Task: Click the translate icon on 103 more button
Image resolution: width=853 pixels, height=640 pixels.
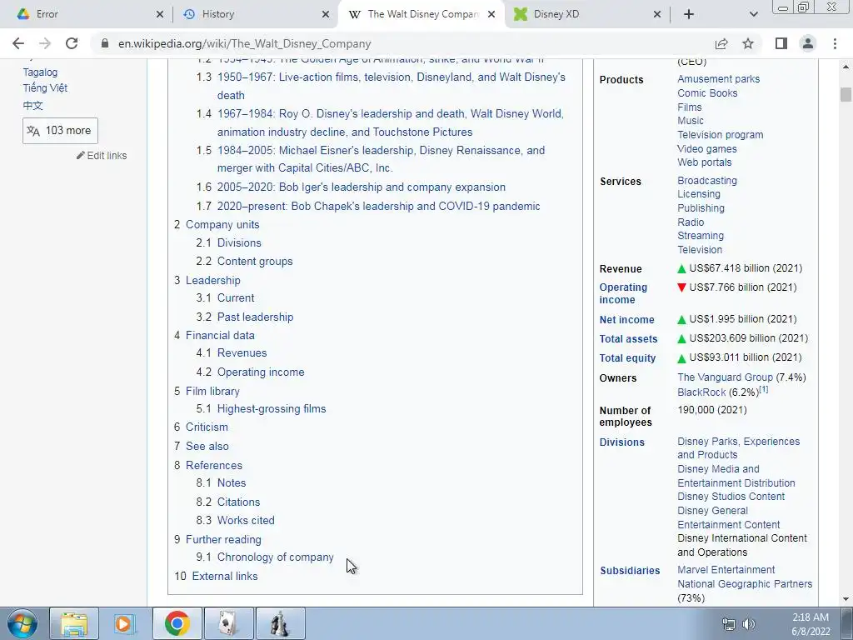Action: (33, 131)
